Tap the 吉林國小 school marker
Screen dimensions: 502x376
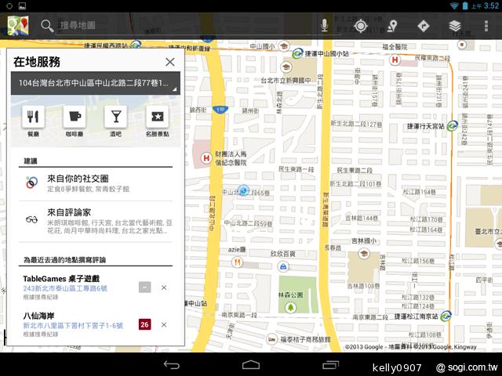click(364, 254)
